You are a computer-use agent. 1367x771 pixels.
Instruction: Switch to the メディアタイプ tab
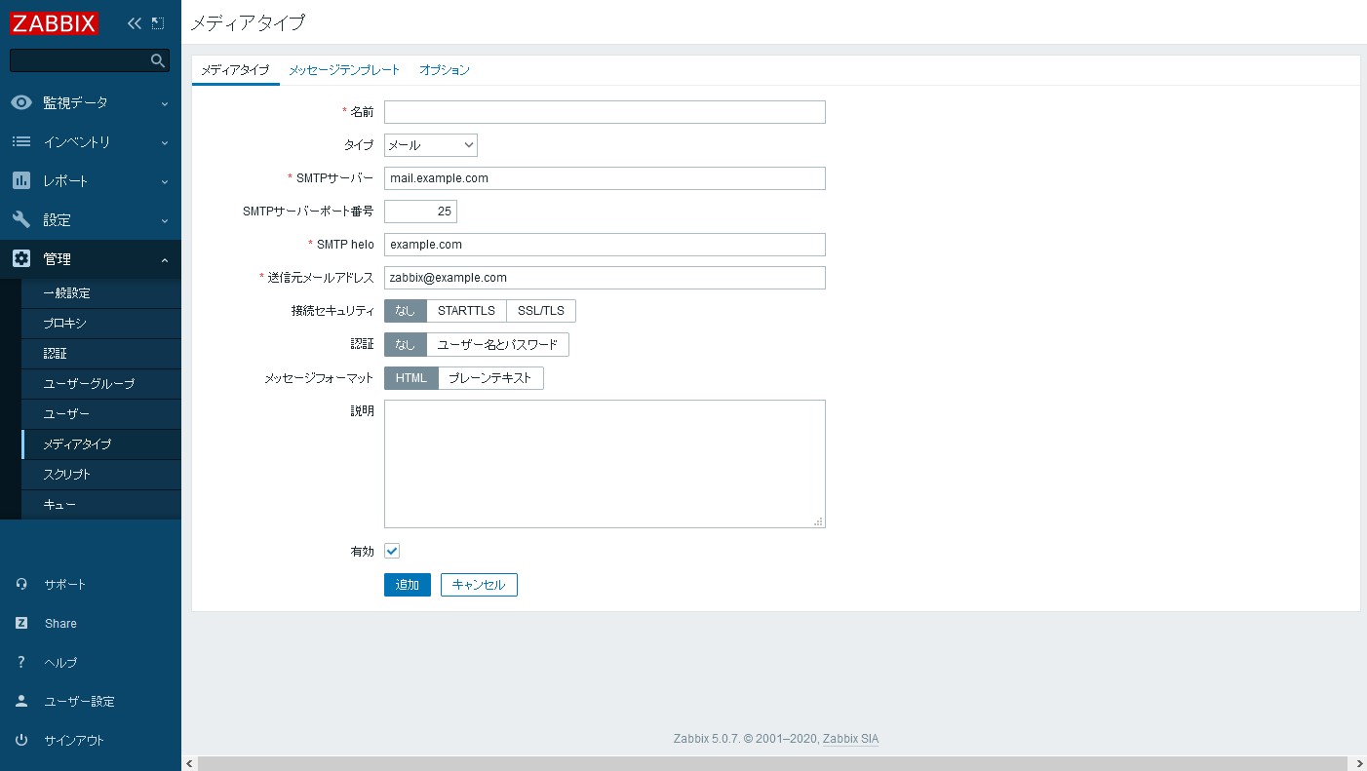coord(235,70)
